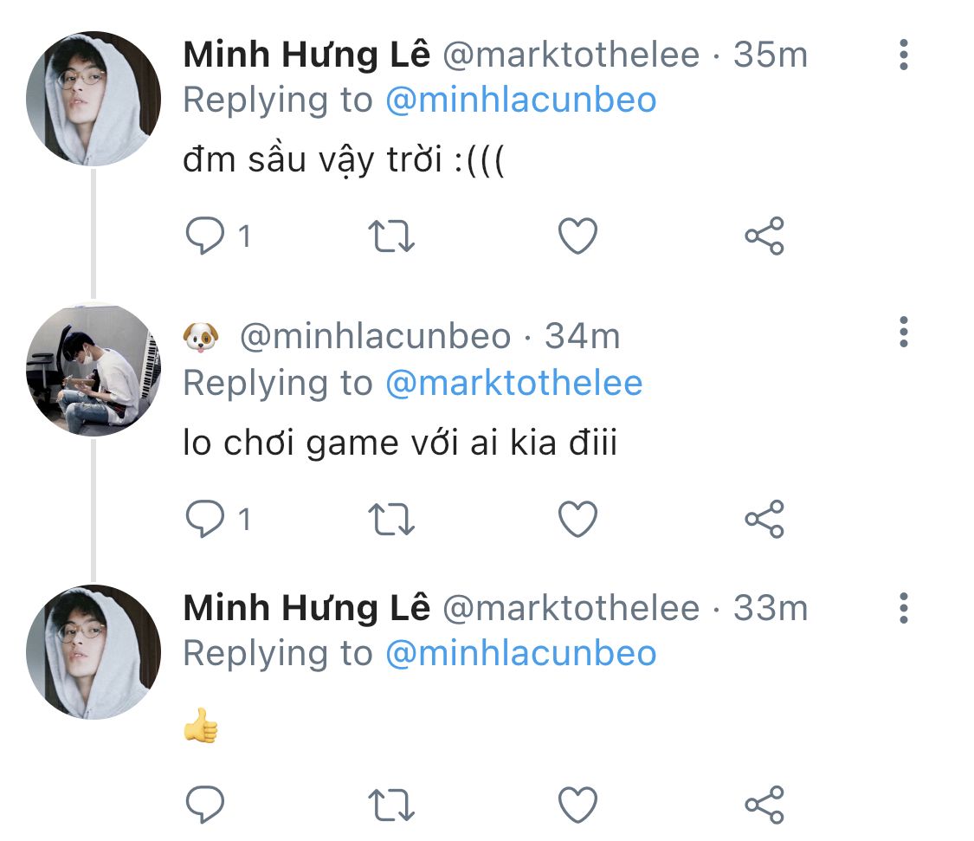Open Minh Hưng Lê name on the 33m tweet
The image size is (974, 841).
tap(306, 608)
